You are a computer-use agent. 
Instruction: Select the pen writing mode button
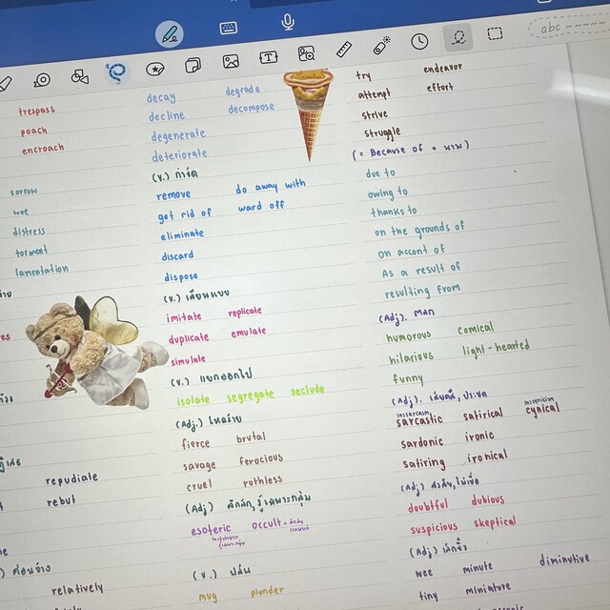coord(170,34)
